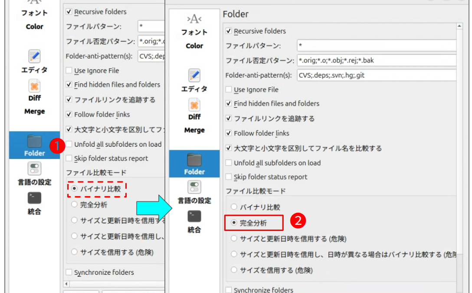
Task: Click the Folder-anti-pattern(s) field in the right dialog
Action: pyautogui.click(x=376, y=75)
